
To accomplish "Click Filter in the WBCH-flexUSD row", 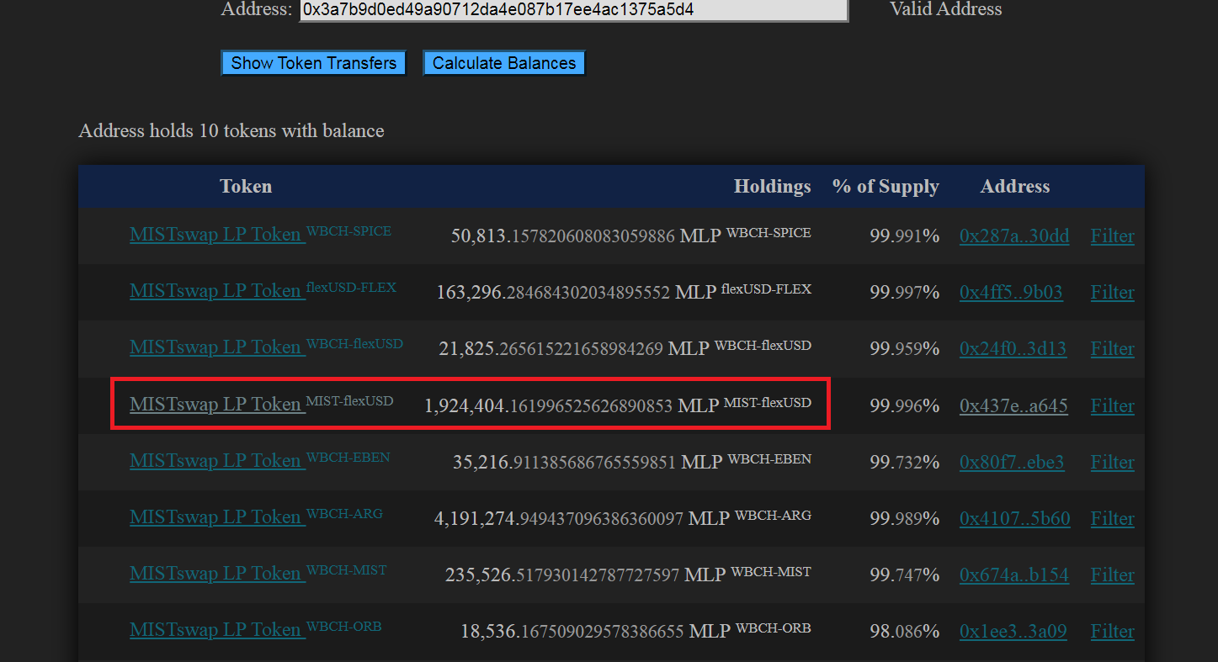I will pos(1113,348).
